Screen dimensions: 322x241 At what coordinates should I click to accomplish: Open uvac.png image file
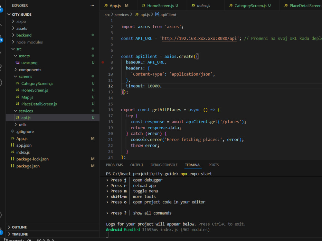pos(29,63)
